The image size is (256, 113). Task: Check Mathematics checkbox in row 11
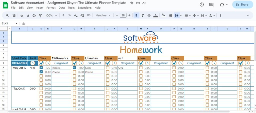point(41,76)
